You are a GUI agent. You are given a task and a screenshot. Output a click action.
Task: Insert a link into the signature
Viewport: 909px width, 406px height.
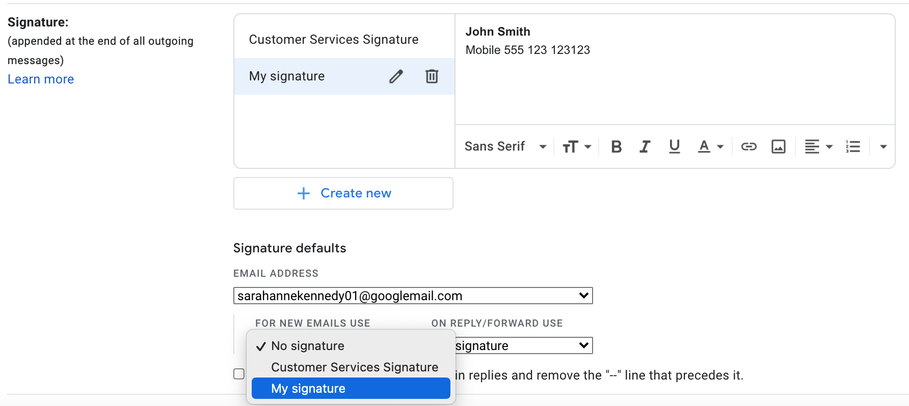(x=748, y=147)
